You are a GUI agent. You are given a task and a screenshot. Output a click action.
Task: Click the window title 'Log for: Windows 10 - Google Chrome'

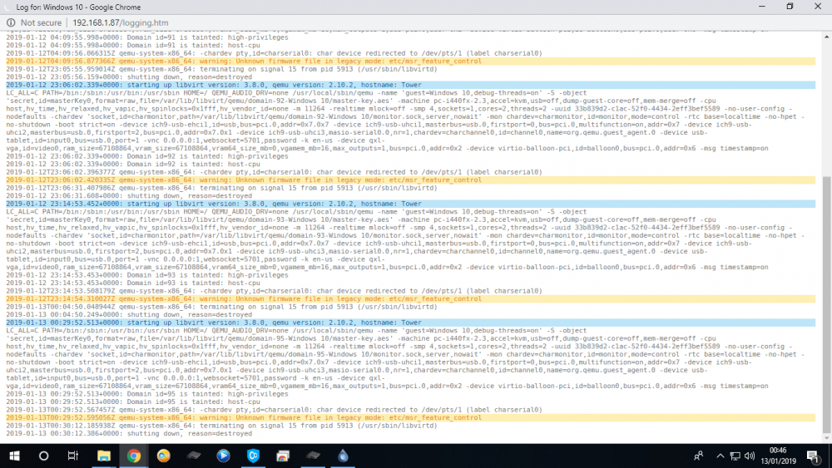tap(78, 7)
